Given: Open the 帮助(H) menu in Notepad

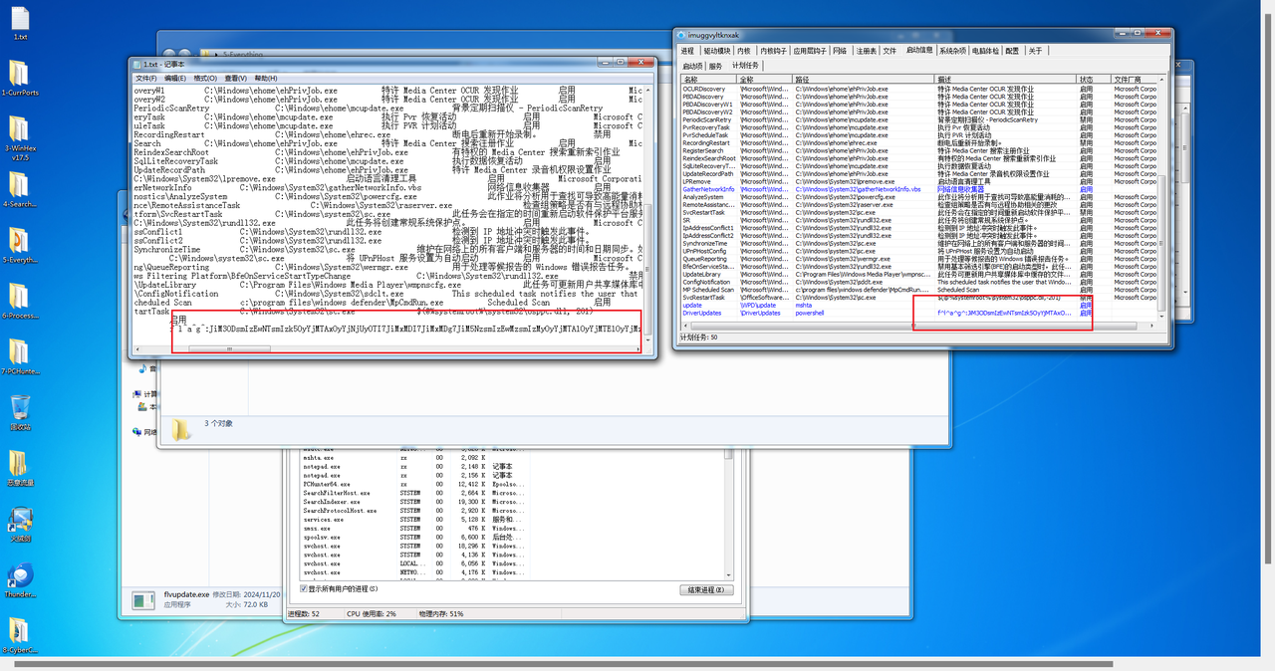Looking at the screenshot, I should click(x=266, y=78).
